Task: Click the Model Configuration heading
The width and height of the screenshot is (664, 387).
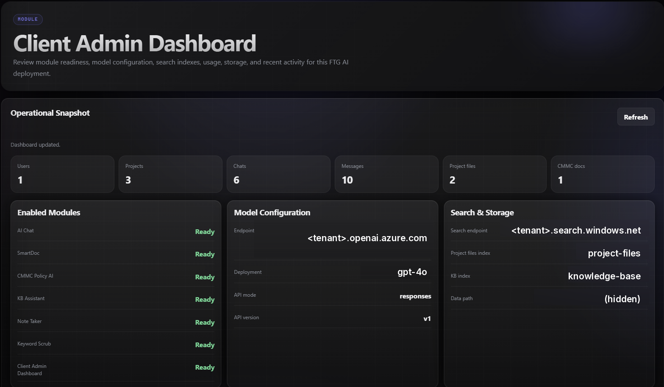Action: click(x=272, y=212)
